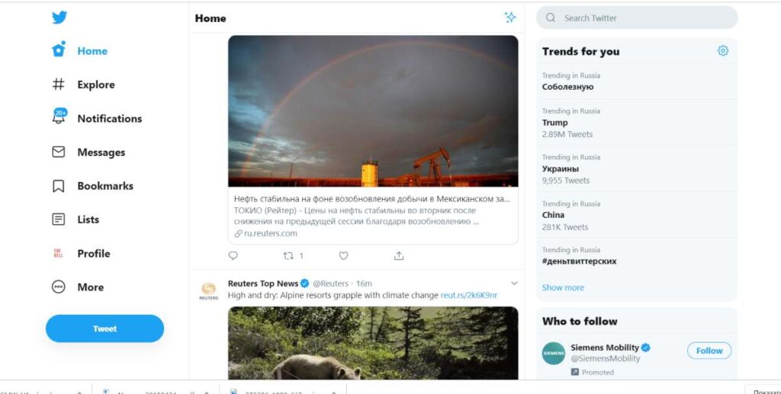
Task: Expand the Reuters Top News tweet menu
Action: [514, 283]
